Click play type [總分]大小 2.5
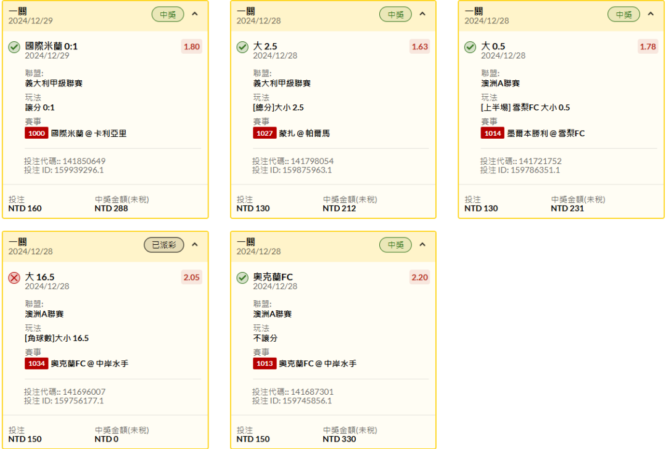666x449 pixels. (x=279, y=107)
